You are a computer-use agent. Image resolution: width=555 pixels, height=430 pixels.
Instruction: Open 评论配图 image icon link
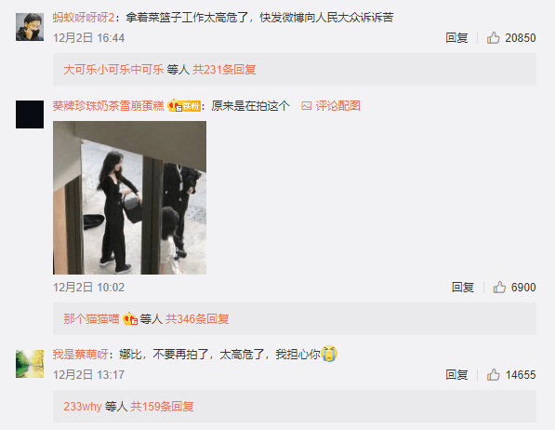coord(331,106)
